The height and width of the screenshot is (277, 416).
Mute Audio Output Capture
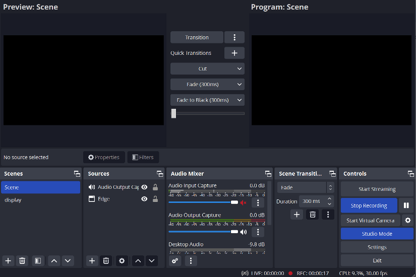click(x=243, y=232)
